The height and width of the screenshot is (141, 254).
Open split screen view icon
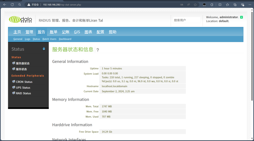click(220, 5)
